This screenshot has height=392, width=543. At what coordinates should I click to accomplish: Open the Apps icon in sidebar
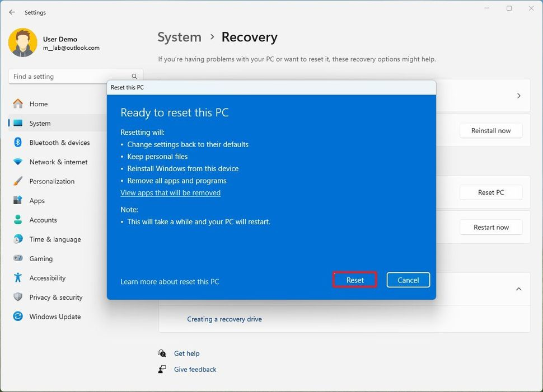[18, 201]
